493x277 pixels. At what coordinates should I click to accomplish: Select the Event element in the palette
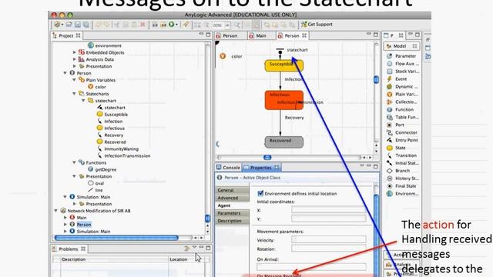(x=397, y=78)
